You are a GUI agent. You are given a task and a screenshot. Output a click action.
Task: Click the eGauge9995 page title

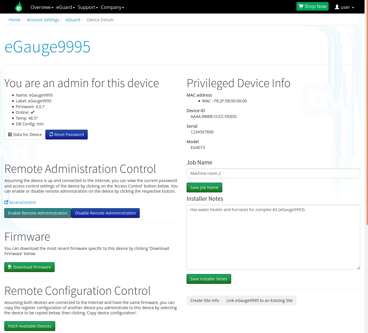[47, 47]
